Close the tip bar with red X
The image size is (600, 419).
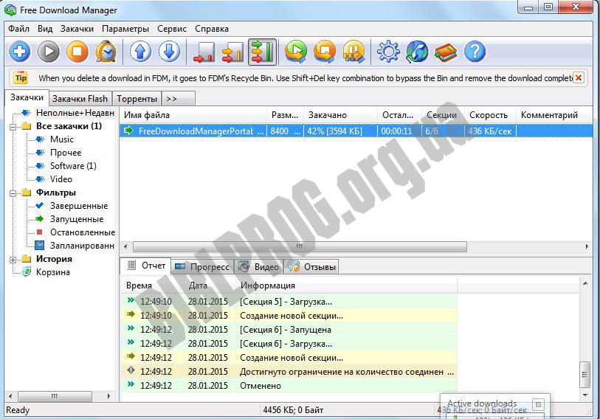(579, 77)
